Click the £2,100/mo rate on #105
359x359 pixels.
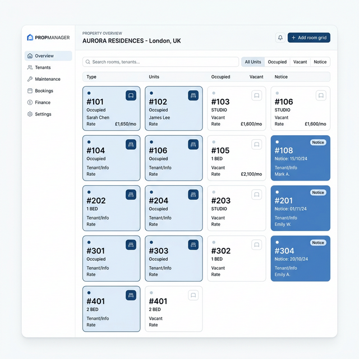pyautogui.click(x=251, y=174)
